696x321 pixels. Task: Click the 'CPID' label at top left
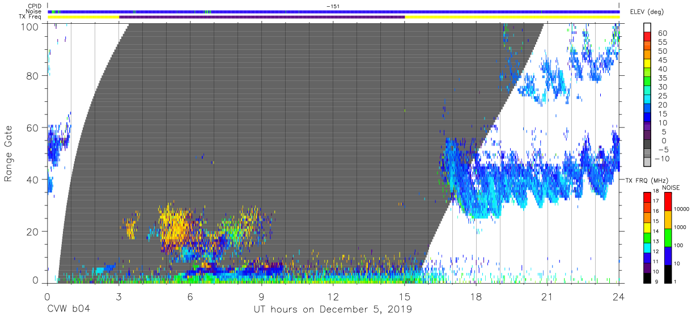35,6
